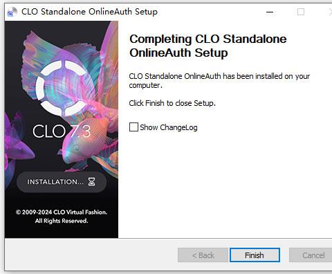Click the 2009-2024 CLO Virtual Fashion copyright

62,212
